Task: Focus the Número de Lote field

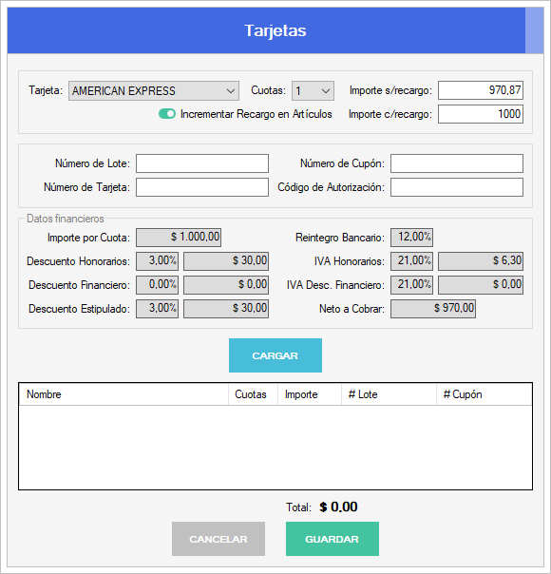Action: [202, 163]
